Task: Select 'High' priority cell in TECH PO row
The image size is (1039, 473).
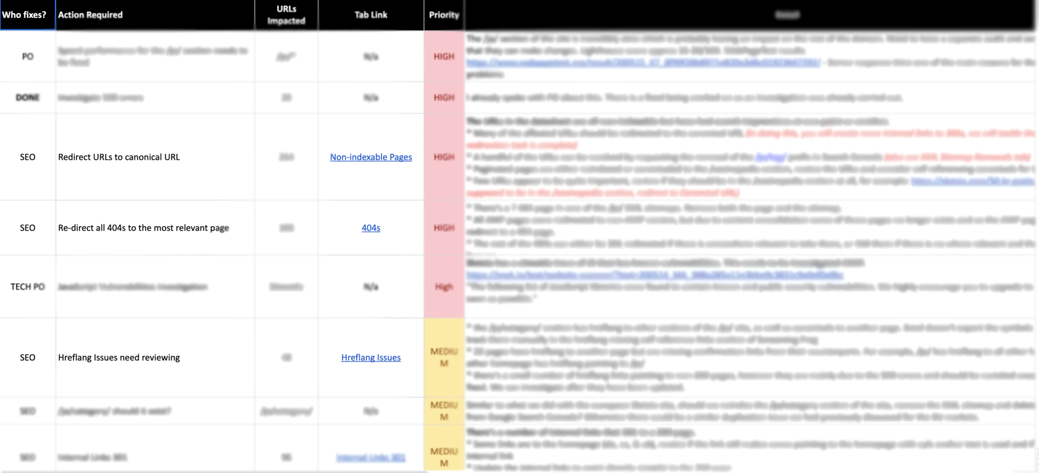Action: coord(444,287)
